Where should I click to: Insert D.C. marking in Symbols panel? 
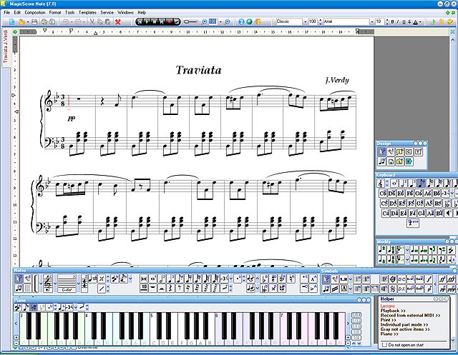coord(401,279)
